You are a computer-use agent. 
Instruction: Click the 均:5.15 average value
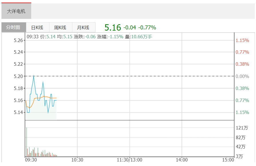pos(65,37)
